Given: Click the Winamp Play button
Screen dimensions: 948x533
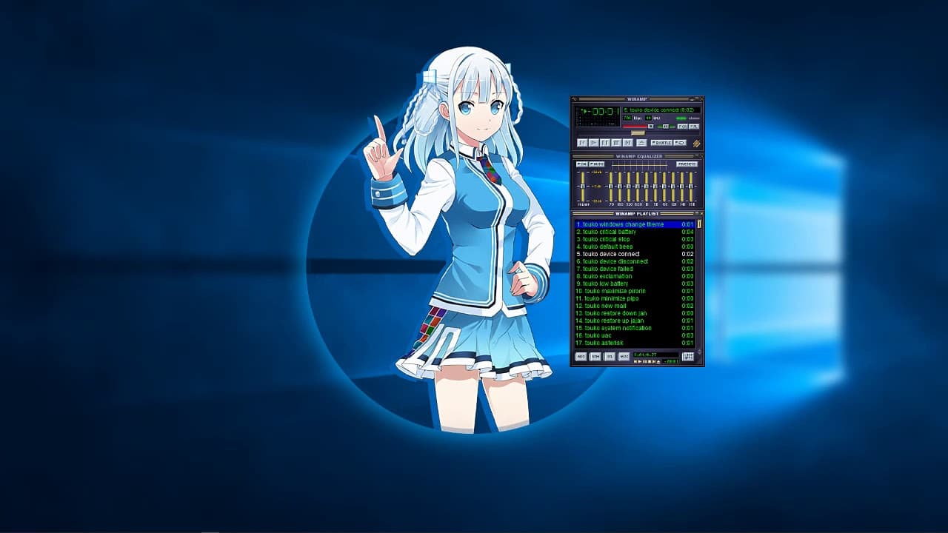Looking at the screenshot, I should pyautogui.click(x=594, y=143).
